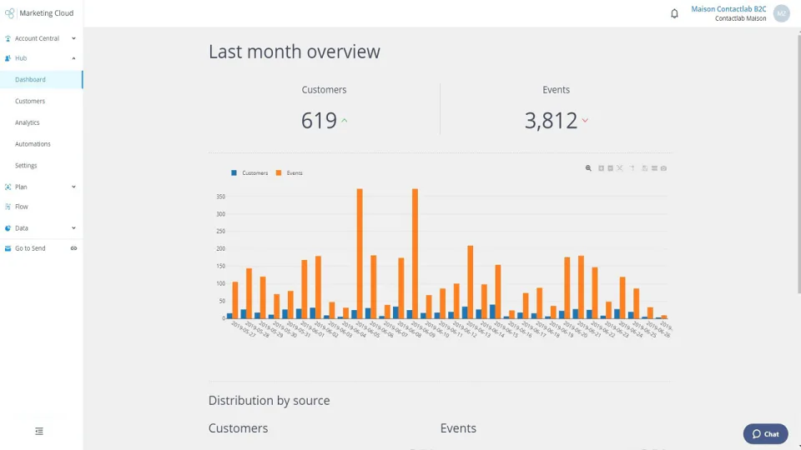Click Maison Contactlab B2C account link
Viewport: 801px width, 450px height.
coord(728,9)
